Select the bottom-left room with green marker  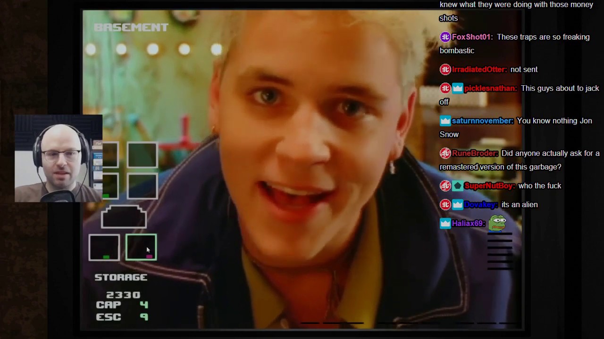point(104,247)
